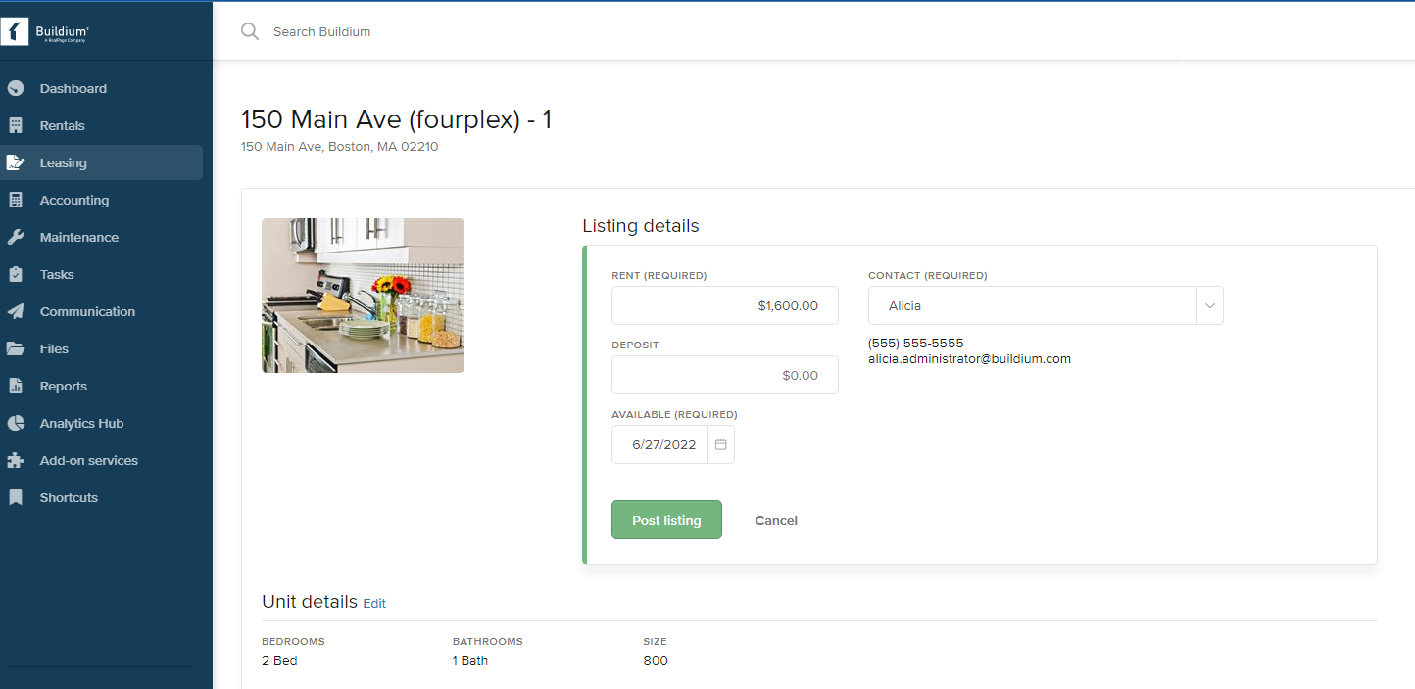Click the search magnifier icon

coord(250,31)
